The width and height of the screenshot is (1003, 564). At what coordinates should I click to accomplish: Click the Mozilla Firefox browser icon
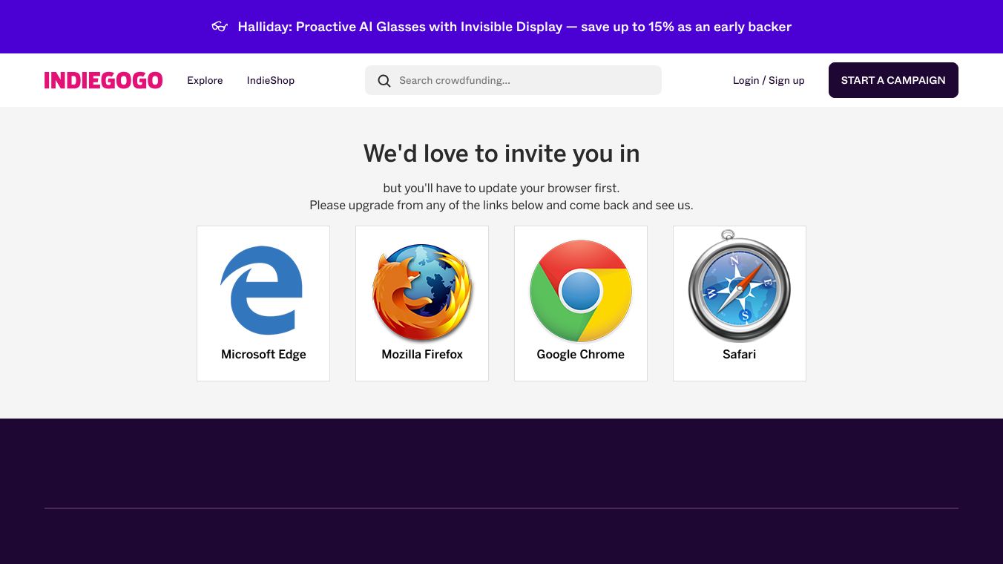(422, 292)
